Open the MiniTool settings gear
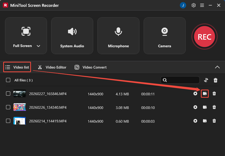Screen dimensions: 225x156 click(193, 5)
